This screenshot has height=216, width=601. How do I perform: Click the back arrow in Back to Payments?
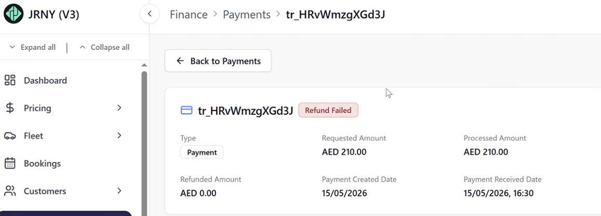click(180, 61)
